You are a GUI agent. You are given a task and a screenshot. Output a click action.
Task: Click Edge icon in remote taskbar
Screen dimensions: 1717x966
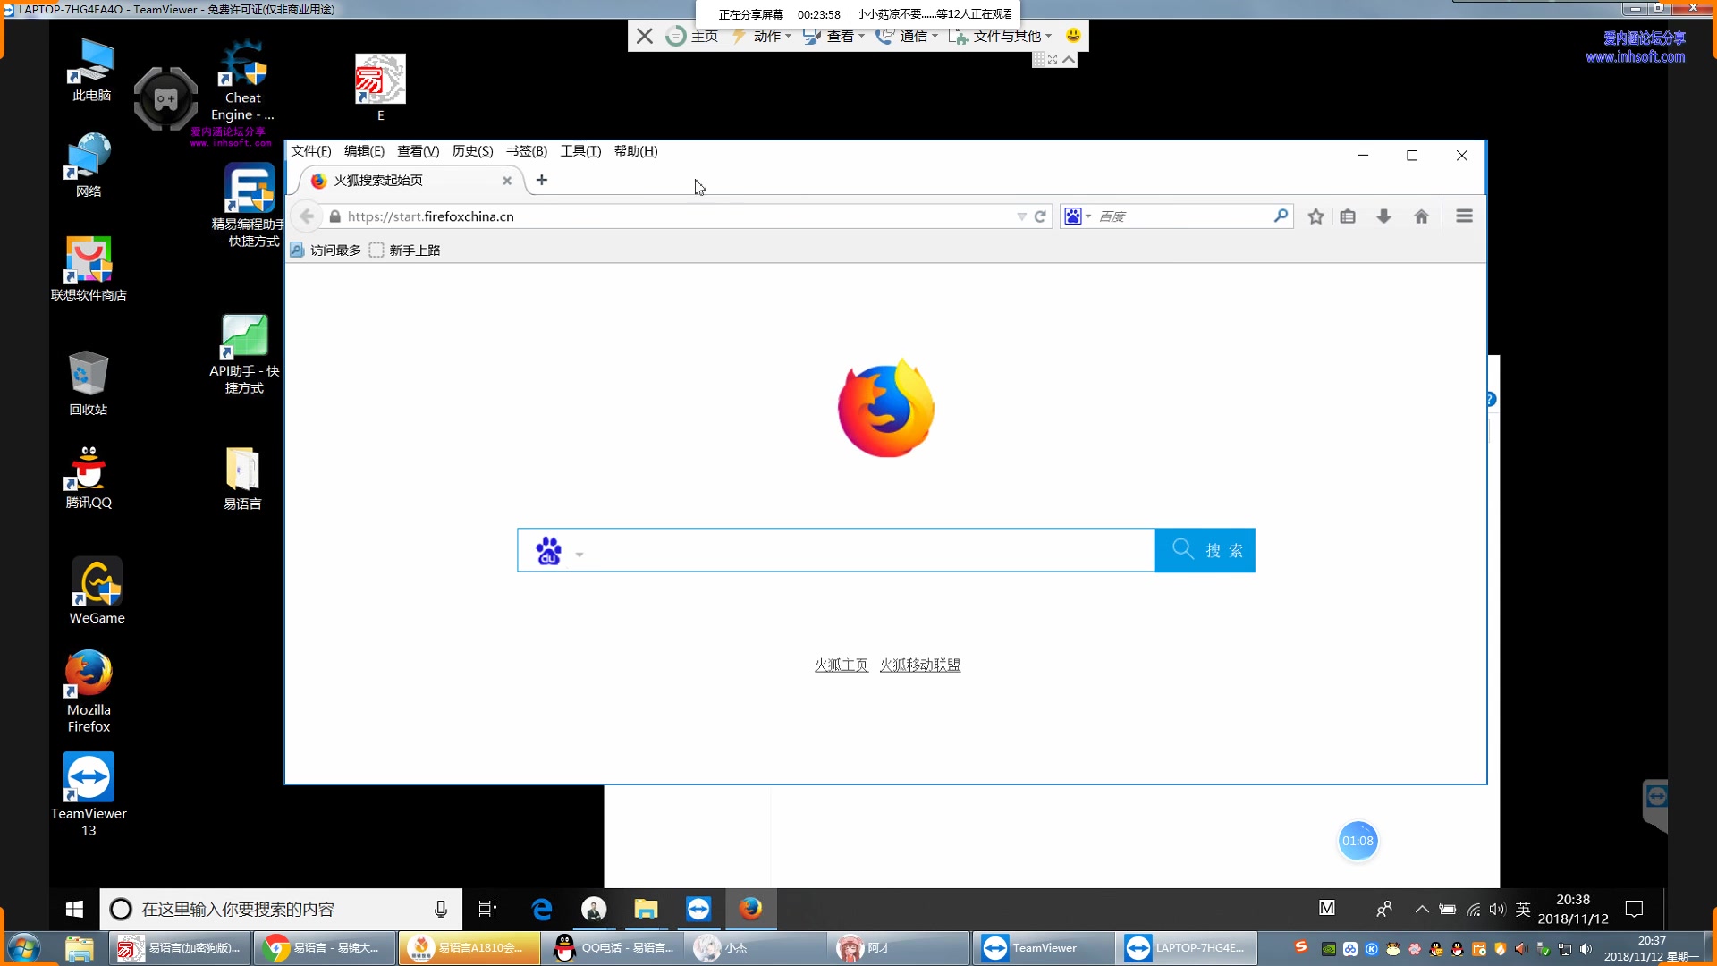point(542,909)
